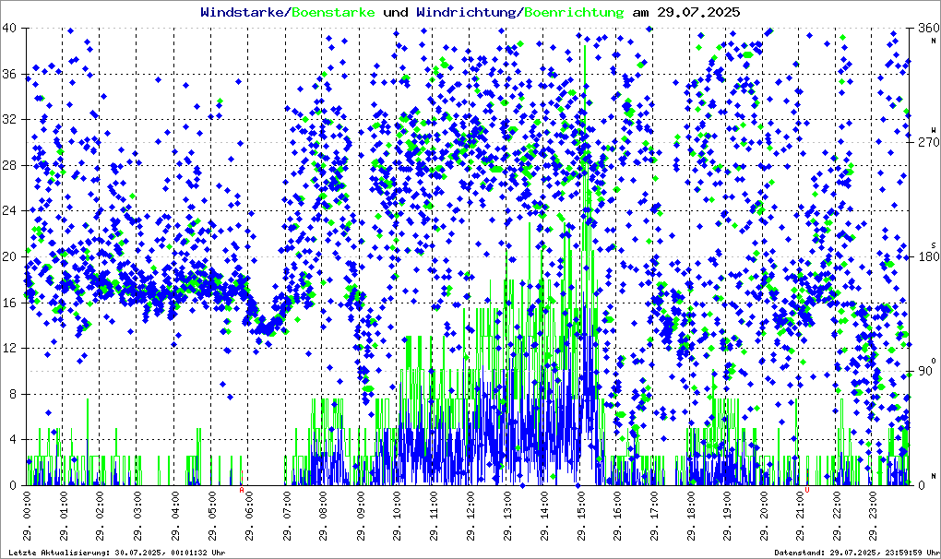941x559 pixels.
Task: Click the time label 29. 07:00
Action: point(286,517)
